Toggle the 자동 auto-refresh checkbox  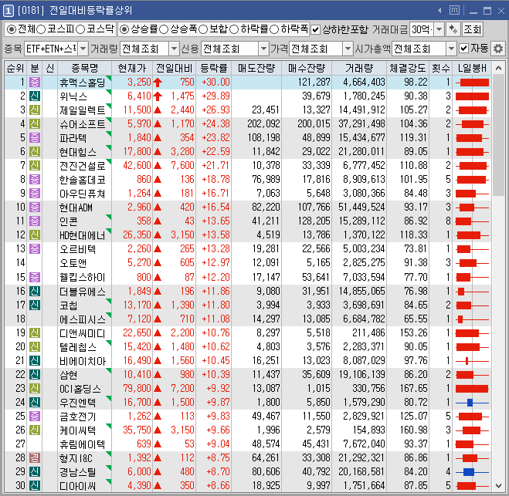[x=464, y=49]
